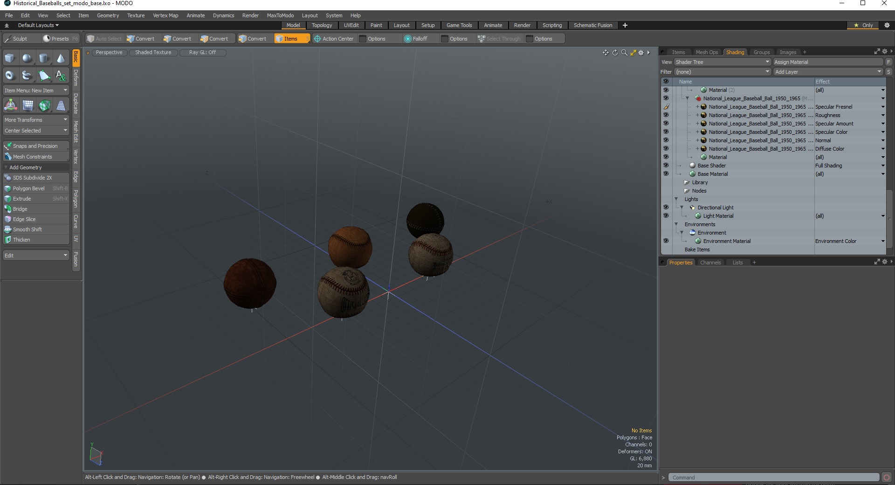Screen dimensions: 895x485
Task: Switch to the UVEdit layout tab
Action: click(x=351, y=25)
